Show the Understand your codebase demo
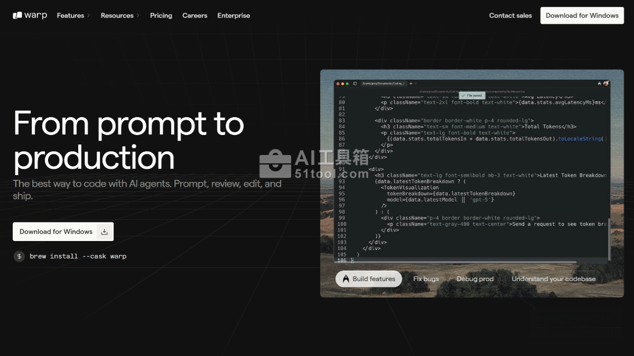Screen dimensions: 634x356 point(553,279)
